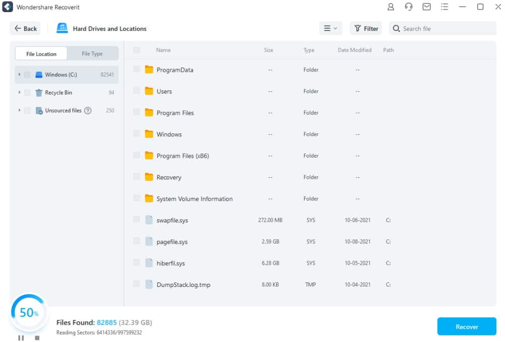Viewport: 505px width, 342px height.
Task: Go back using the Back button
Action: tap(25, 28)
